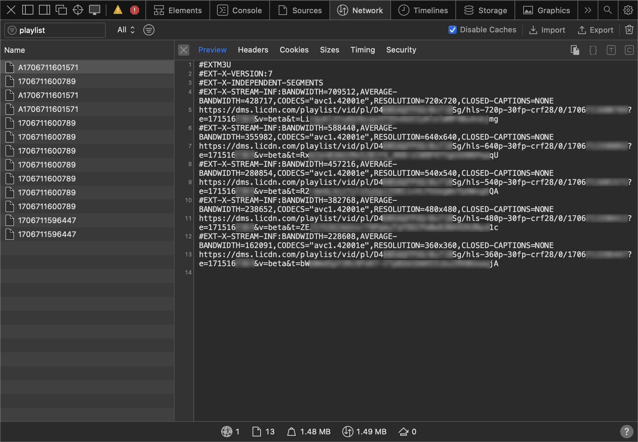Open the All resource type dropdown
This screenshot has height=442, width=638.
126,30
